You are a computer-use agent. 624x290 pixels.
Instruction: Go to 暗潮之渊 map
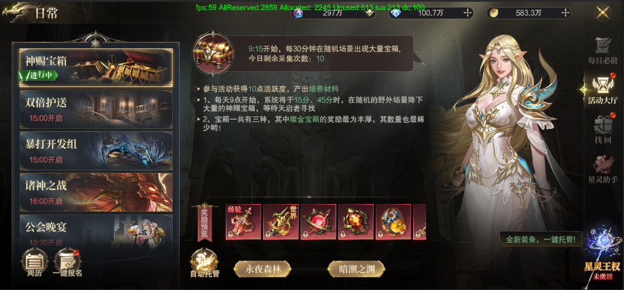(356, 269)
